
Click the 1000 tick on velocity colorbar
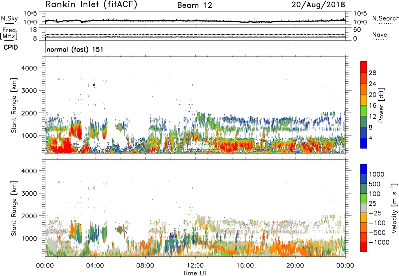pos(377,174)
